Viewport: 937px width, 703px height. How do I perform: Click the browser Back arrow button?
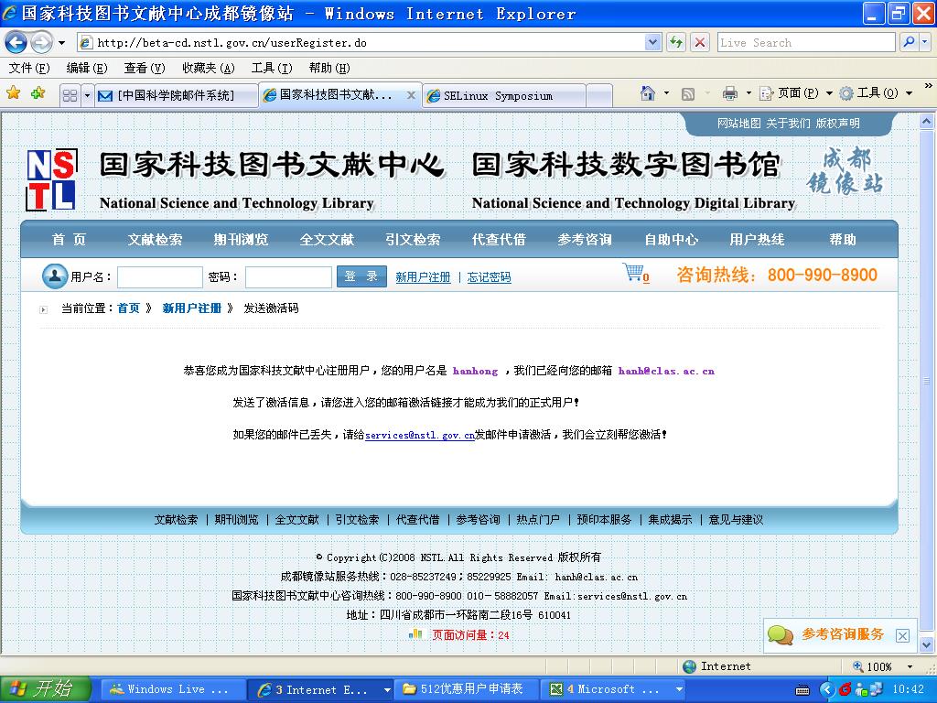click(x=16, y=42)
